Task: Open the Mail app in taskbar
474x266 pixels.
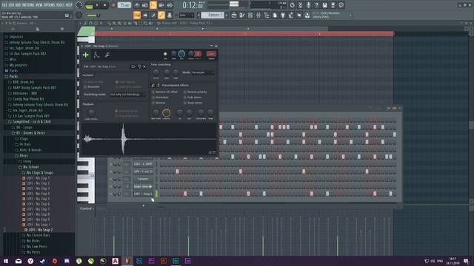Action: pos(19,261)
